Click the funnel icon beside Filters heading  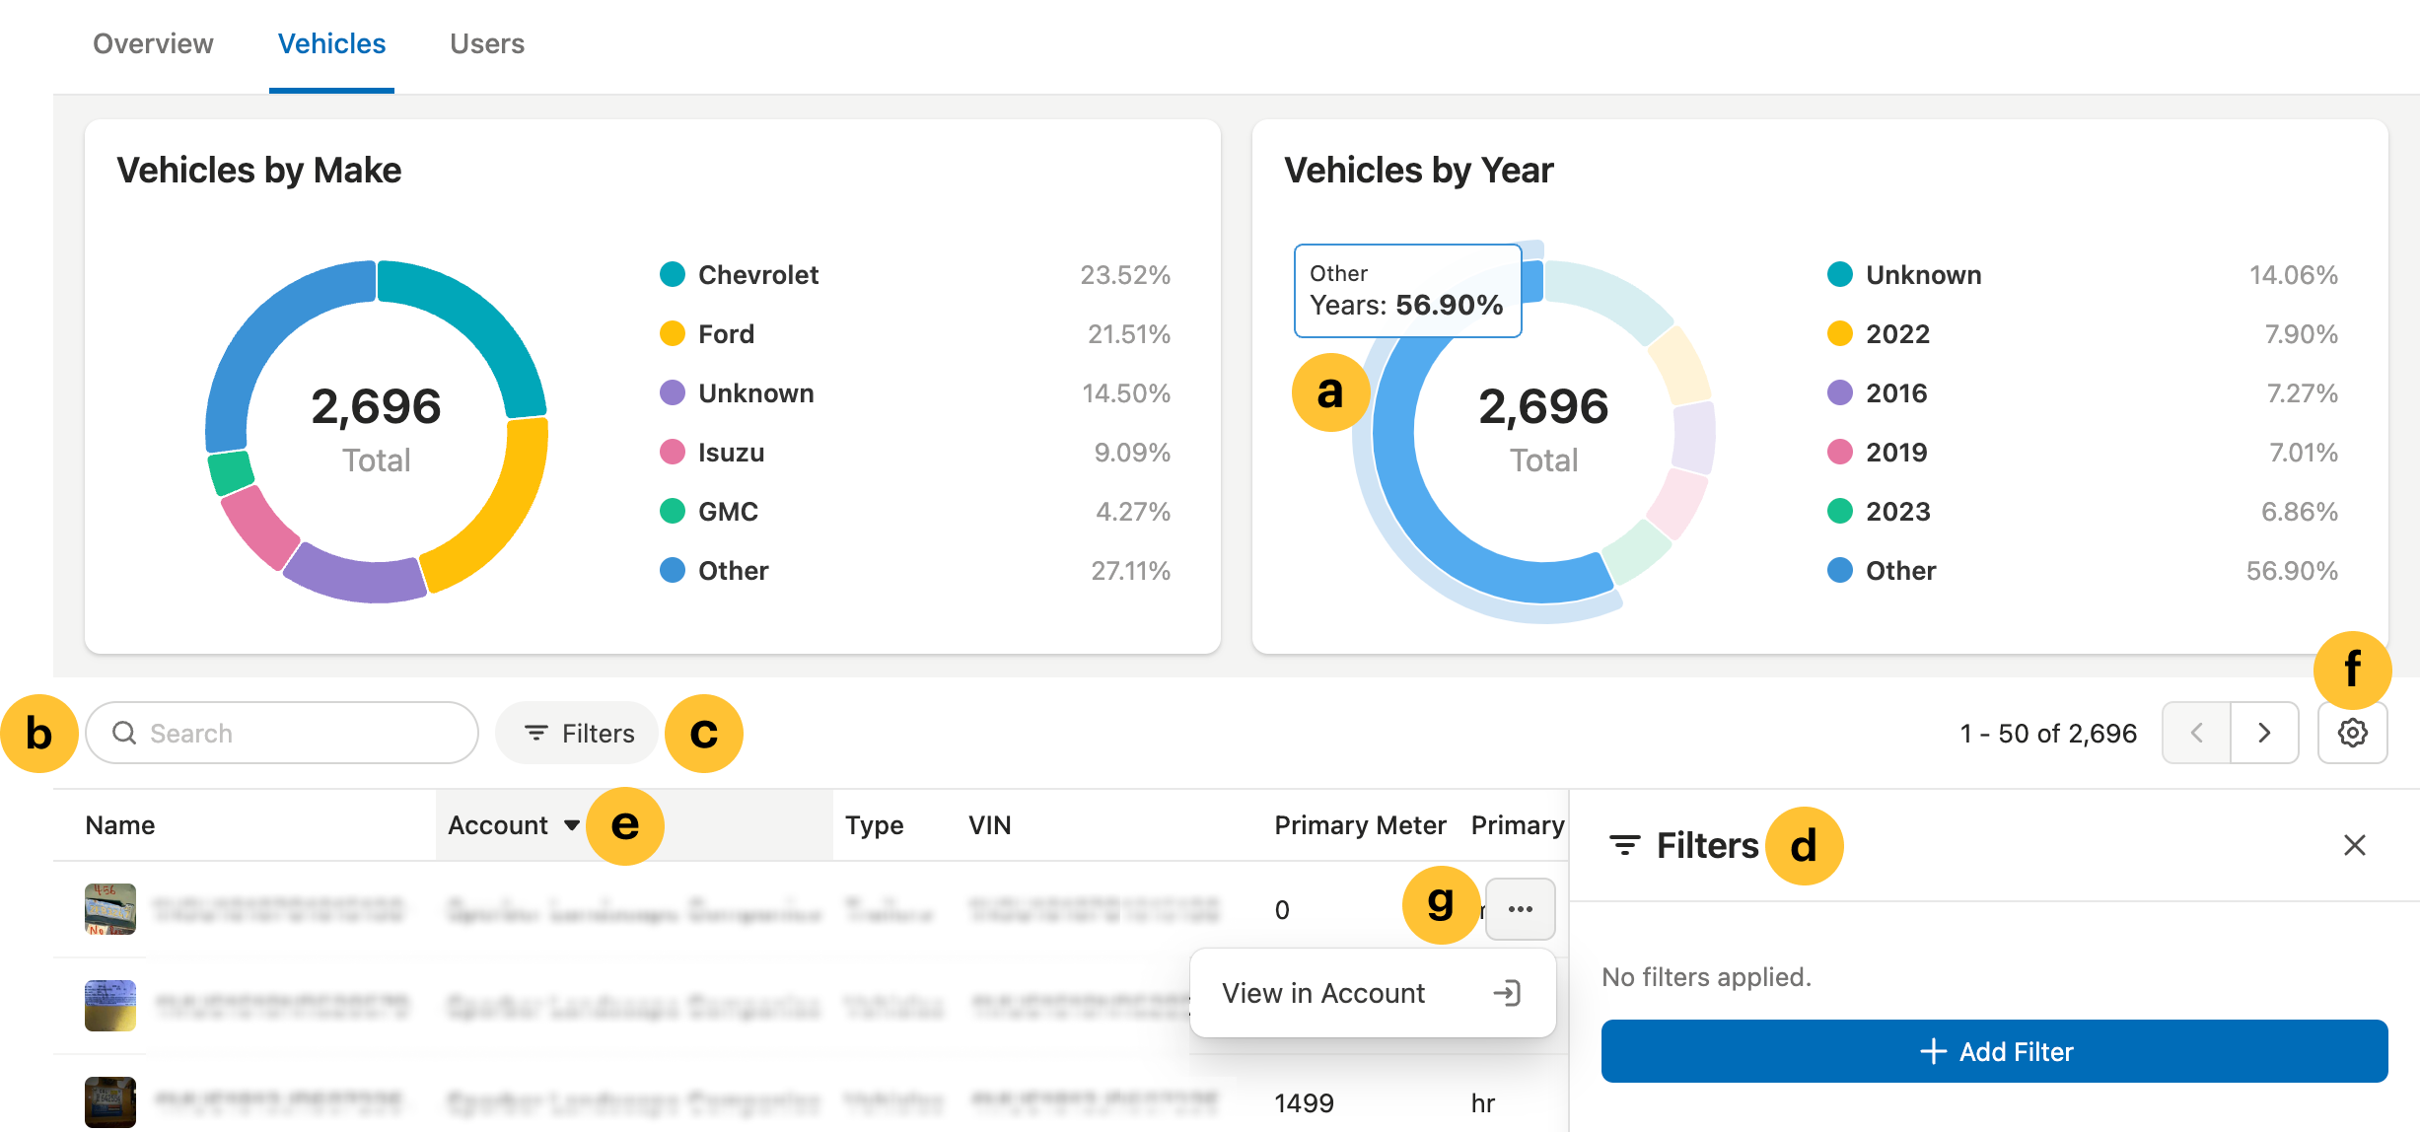point(1625,845)
